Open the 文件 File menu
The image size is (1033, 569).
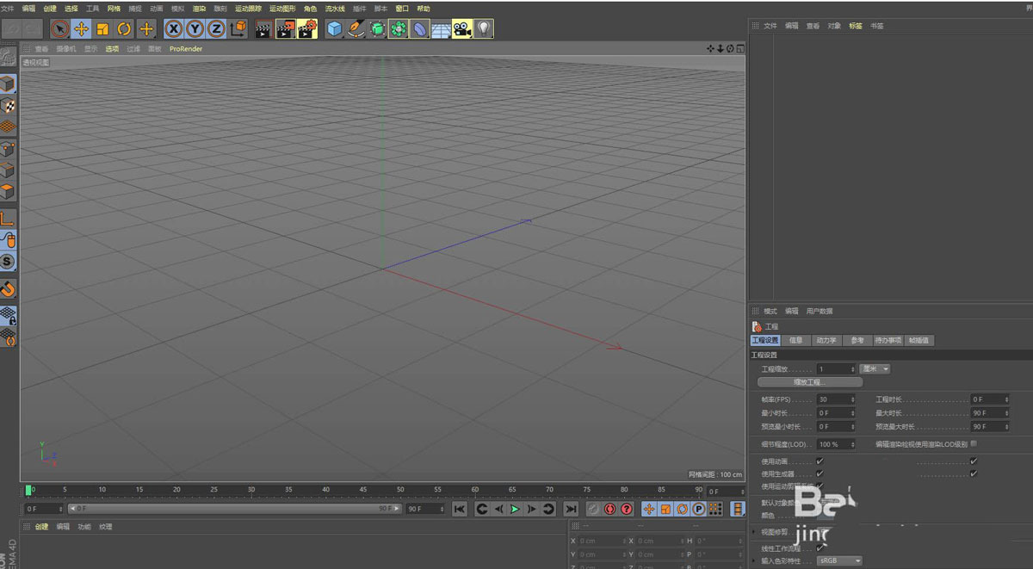pyautogui.click(x=8, y=9)
